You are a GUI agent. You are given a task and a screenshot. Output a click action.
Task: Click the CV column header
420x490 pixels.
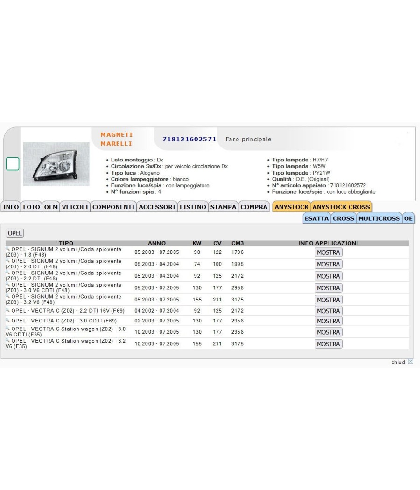[x=217, y=243]
